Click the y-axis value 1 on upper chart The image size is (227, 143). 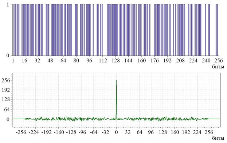(8, 5)
